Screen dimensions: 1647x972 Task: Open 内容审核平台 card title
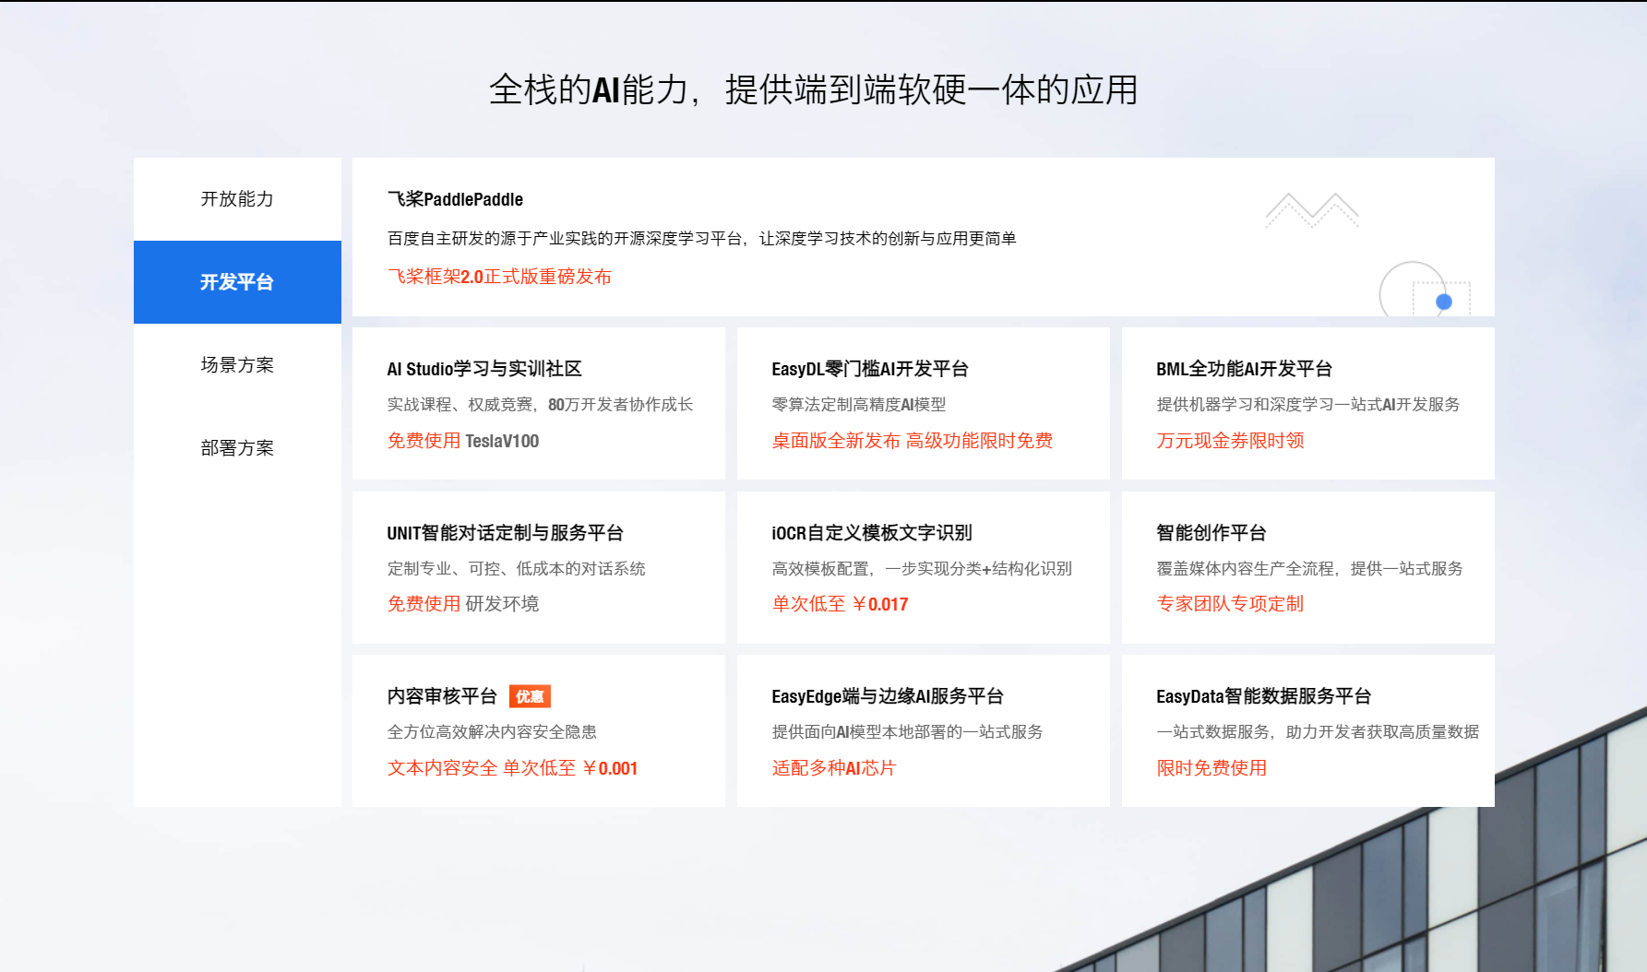[x=442, y=696]
